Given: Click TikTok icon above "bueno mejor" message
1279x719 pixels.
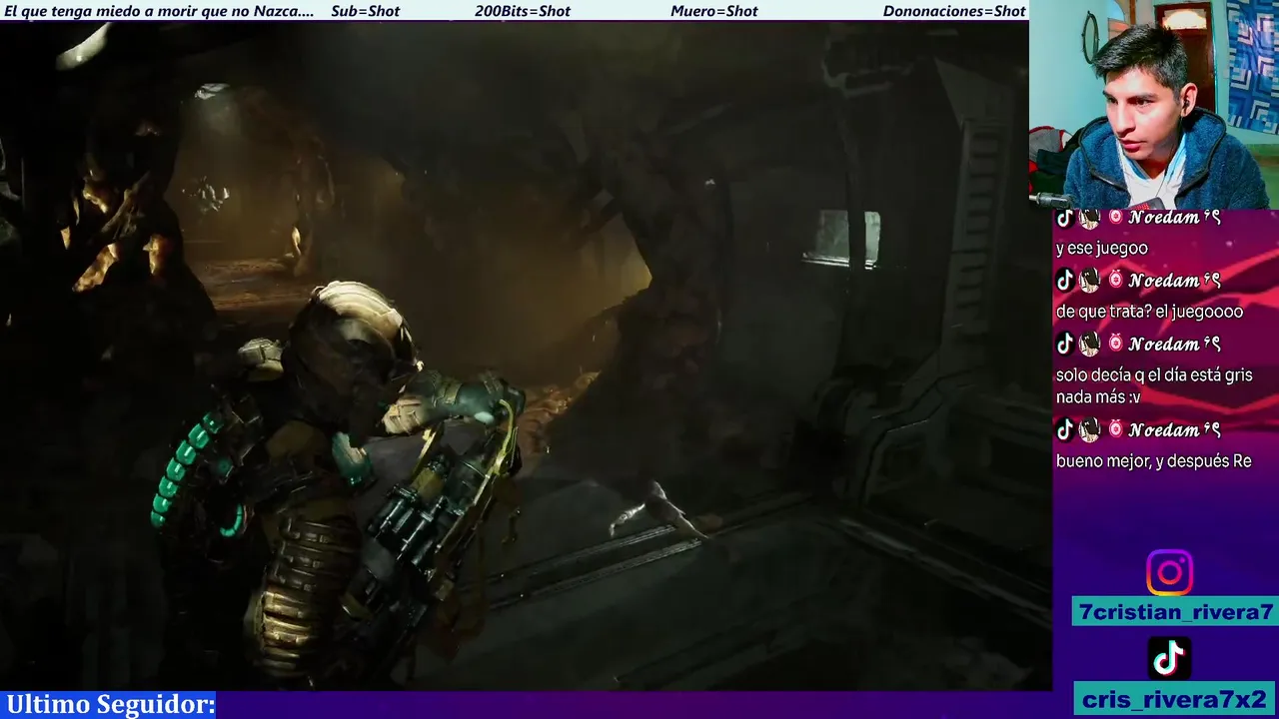Looking at the screenshot, I should point(1065,429).
